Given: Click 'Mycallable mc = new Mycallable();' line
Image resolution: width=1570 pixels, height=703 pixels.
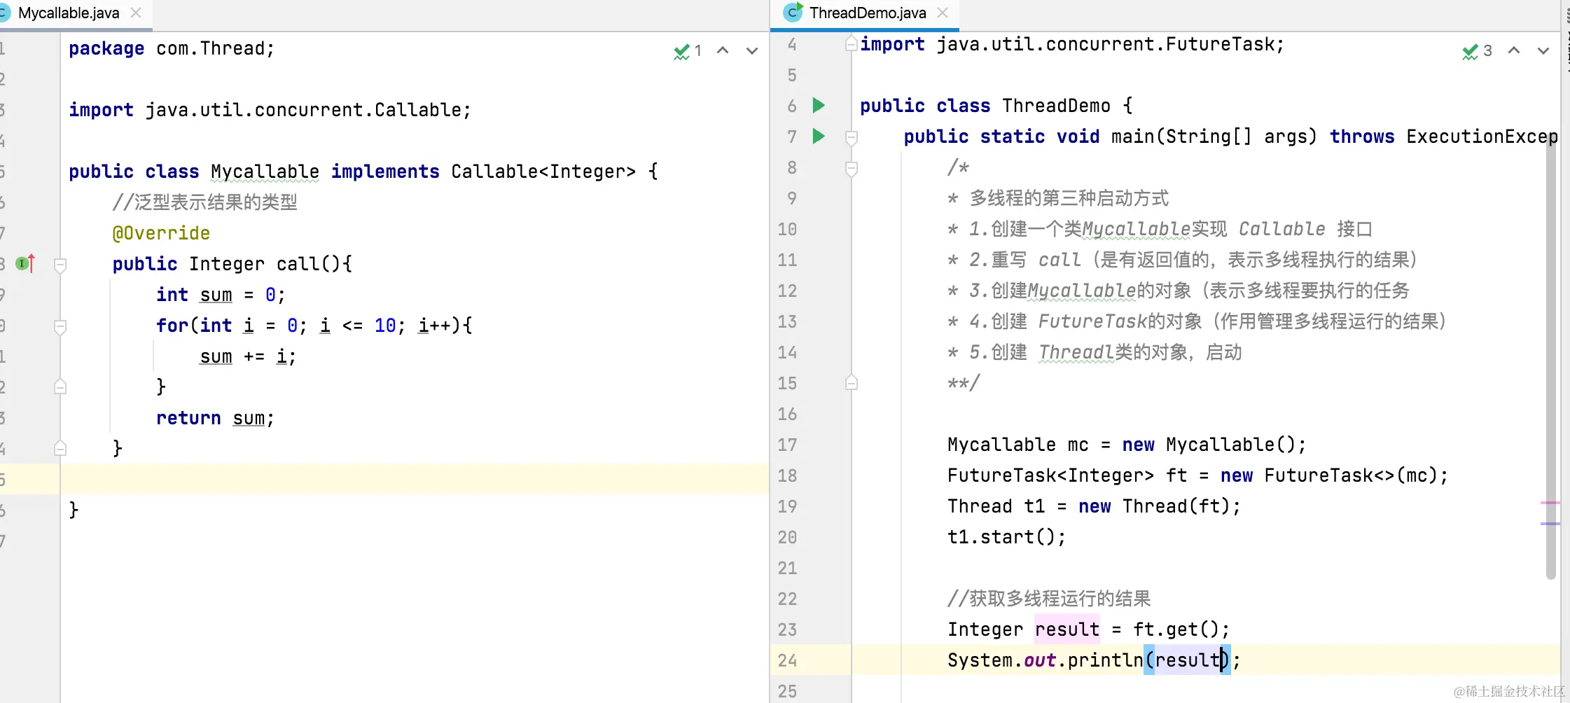Looking at the screenshot, I should click(x=1127, y=445).
